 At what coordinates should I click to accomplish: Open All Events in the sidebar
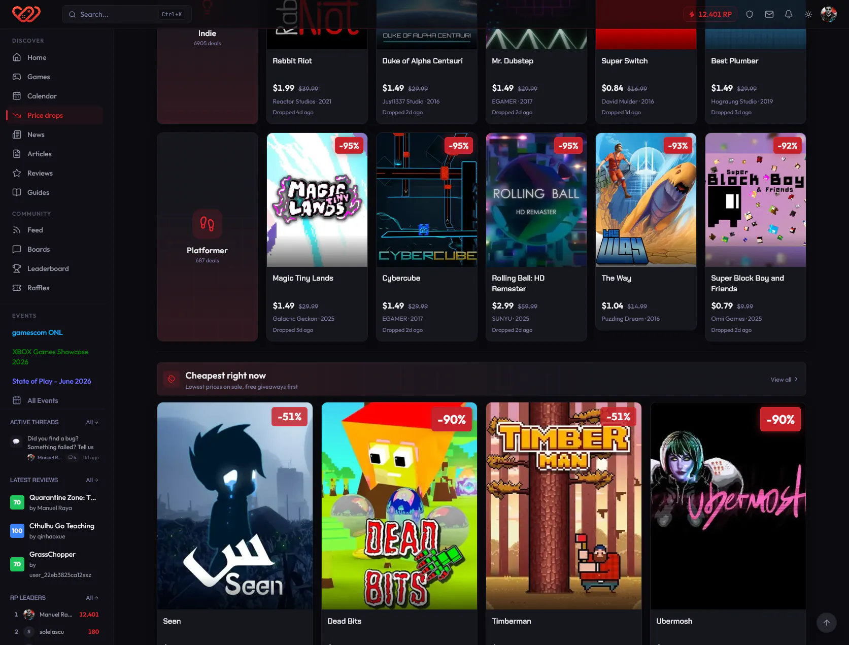55,400
